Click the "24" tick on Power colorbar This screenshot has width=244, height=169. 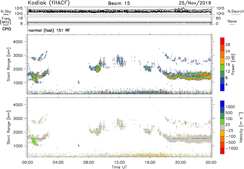(228, 51)
